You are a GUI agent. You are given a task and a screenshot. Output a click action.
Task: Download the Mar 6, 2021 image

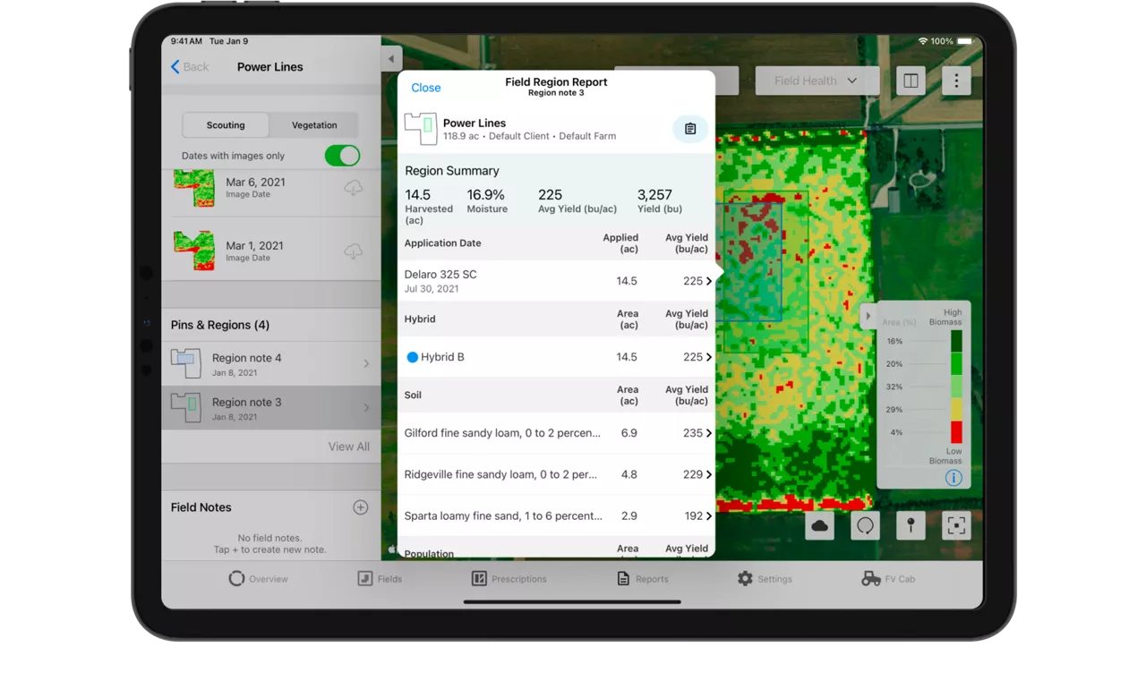354,188
